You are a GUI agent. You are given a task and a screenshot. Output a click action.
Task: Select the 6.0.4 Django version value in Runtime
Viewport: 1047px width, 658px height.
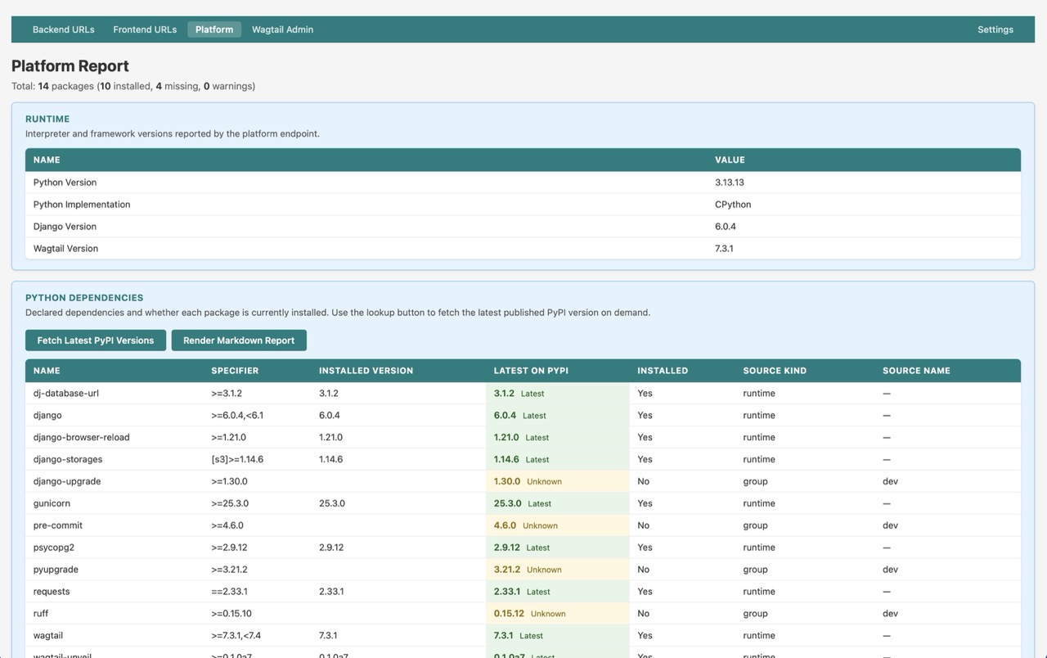coord(726,227)
